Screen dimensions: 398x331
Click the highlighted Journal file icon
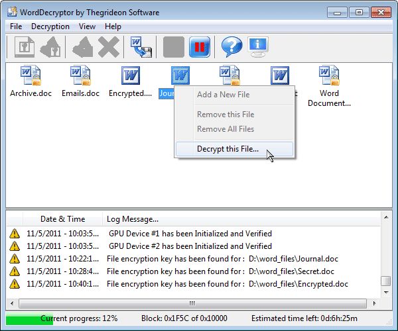(x=180, y=75)
